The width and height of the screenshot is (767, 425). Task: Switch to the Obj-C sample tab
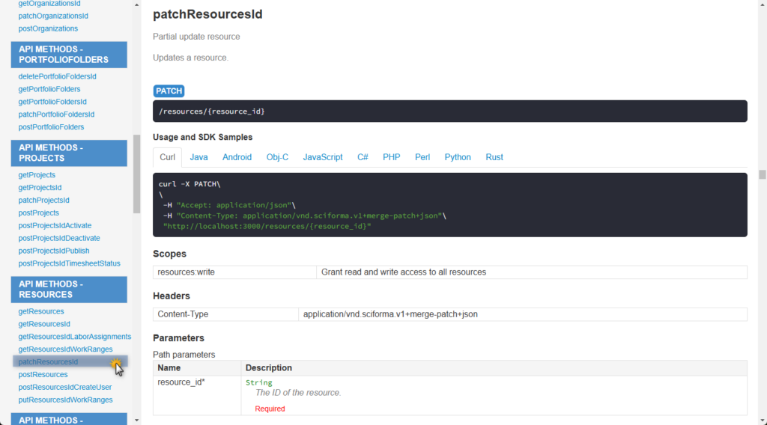click(277, 157)
